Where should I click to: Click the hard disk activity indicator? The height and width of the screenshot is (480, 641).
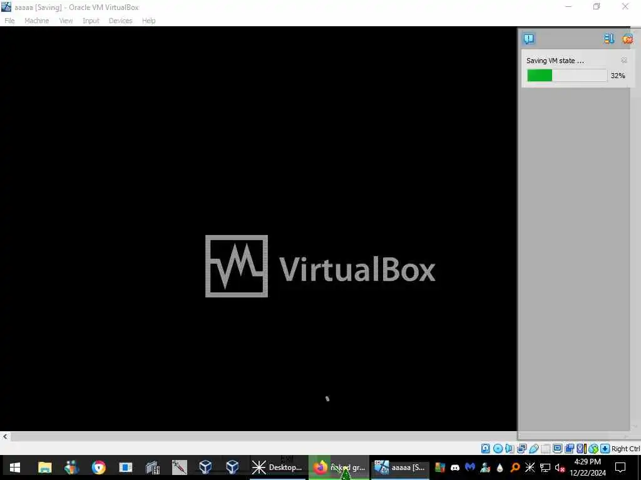tap(485, 449)
